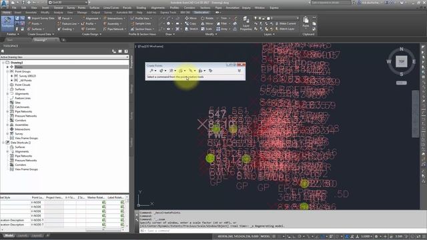This screenshot has height=240, width=427.
Task: Click the Paste button
Action: tap(306, 22)
